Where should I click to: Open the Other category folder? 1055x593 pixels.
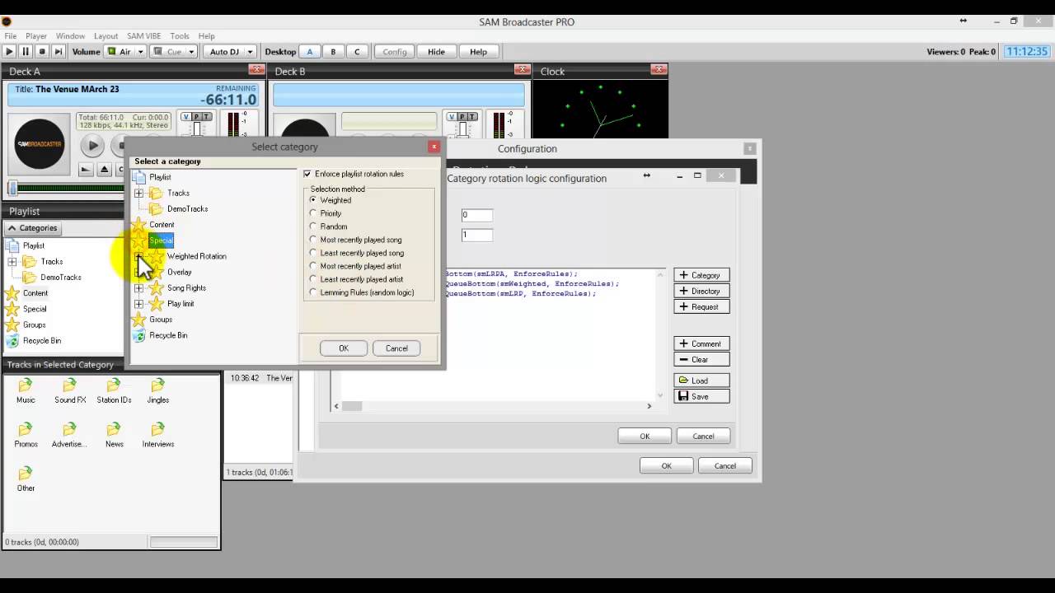pos(26,479)
